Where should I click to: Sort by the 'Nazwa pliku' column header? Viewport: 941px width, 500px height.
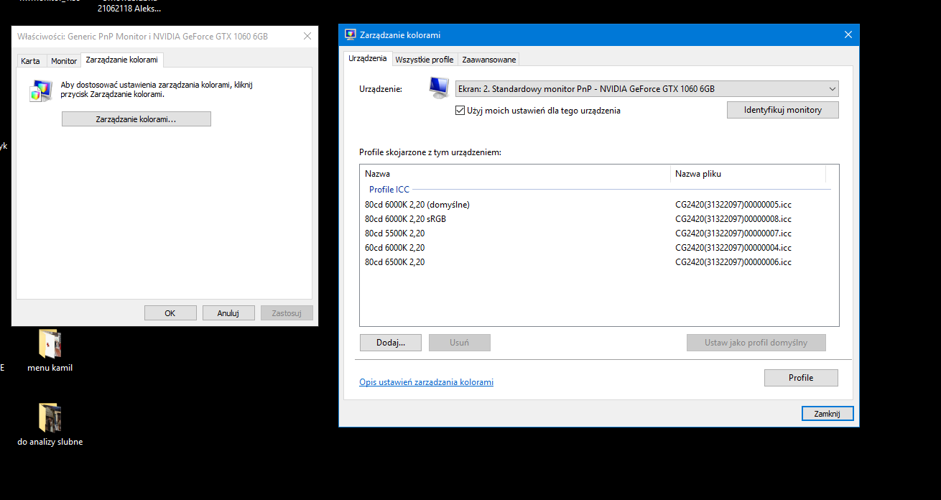click(x=747, y=174)
